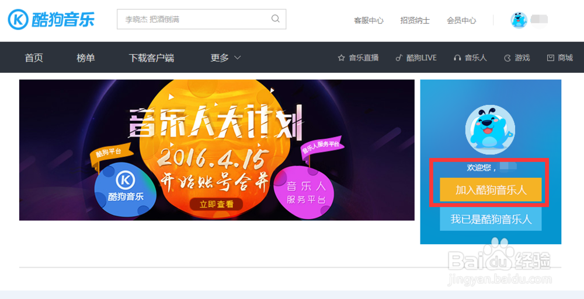Click 立即查看 button on banner

(x=217, y=204)
